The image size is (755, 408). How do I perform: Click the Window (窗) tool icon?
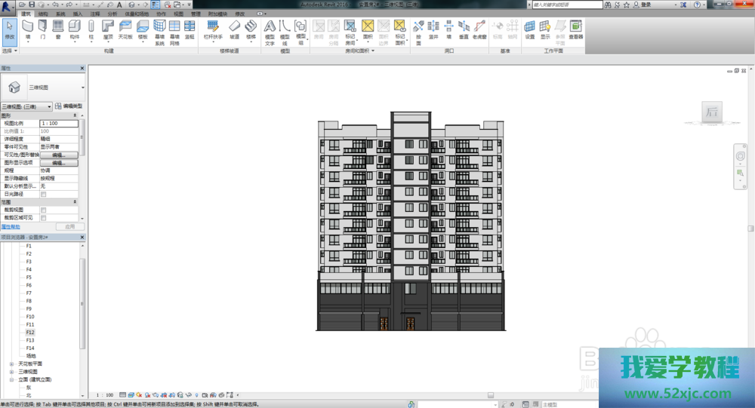[58, 29]
